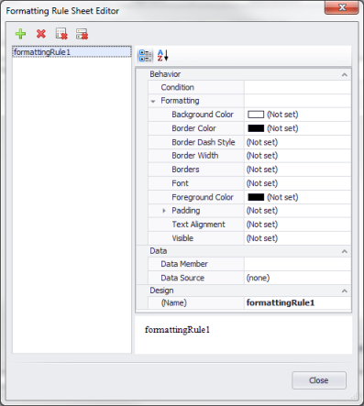Add a new formatting rule with green plus
The width and height of the screenshot is (364, 406).
[20, 34]
